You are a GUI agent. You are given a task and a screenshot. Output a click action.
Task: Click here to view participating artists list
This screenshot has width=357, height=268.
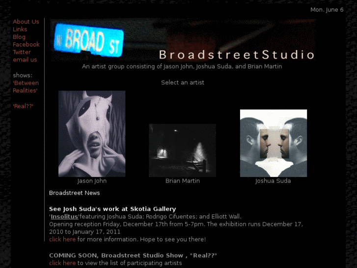62,263
